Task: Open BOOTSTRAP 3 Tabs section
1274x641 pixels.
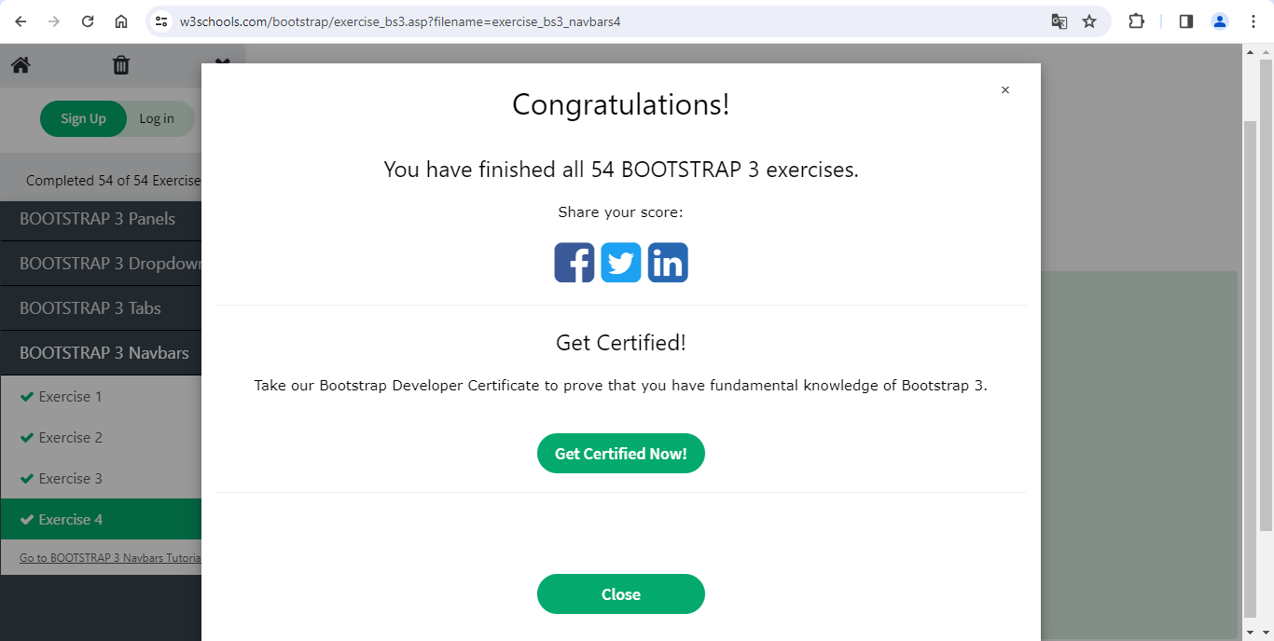Action: 90,308
